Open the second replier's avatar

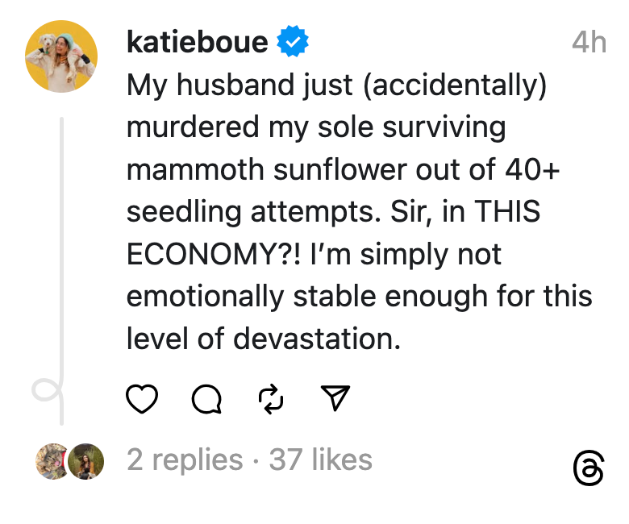coord(85,462)
